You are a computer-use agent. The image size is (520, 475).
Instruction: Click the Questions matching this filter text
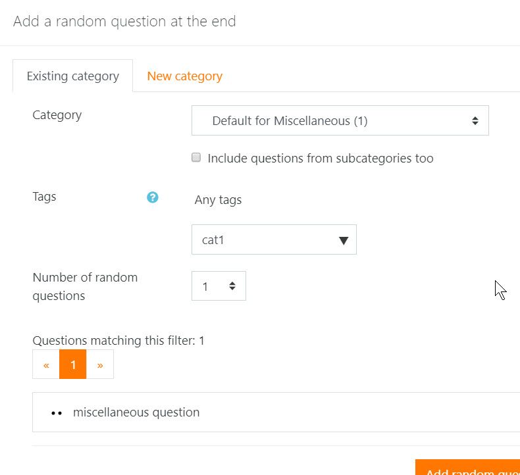[x=118, y=340]
